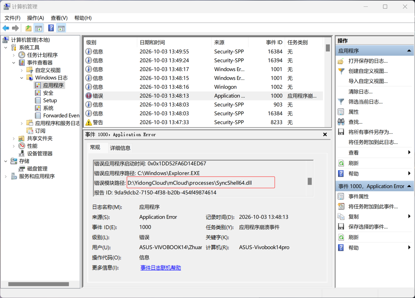Image resolution: width=415 pixels, height=298 pixels.
Task: Collapse the 应用程序 actions section header
Action: pos(375,51)
